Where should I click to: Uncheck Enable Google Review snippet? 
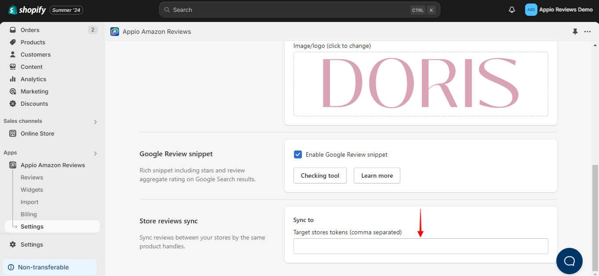tap(298, 154)
